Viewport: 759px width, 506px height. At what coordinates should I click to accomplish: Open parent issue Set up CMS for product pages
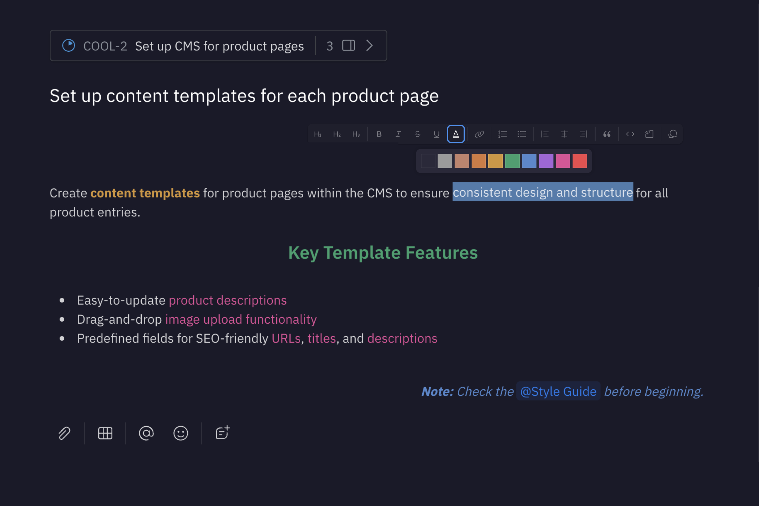pos(219,46)
